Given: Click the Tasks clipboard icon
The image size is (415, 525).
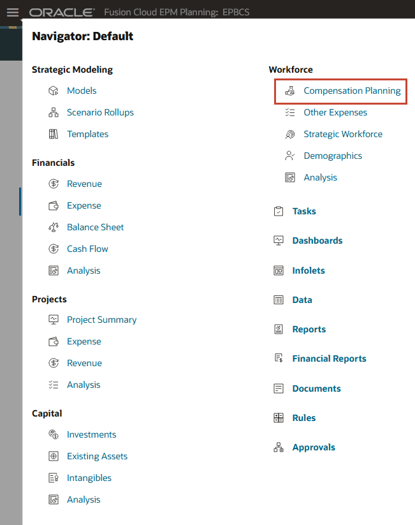Looking at the screenshot, I should pyautogui.click(x=279, y=211).
